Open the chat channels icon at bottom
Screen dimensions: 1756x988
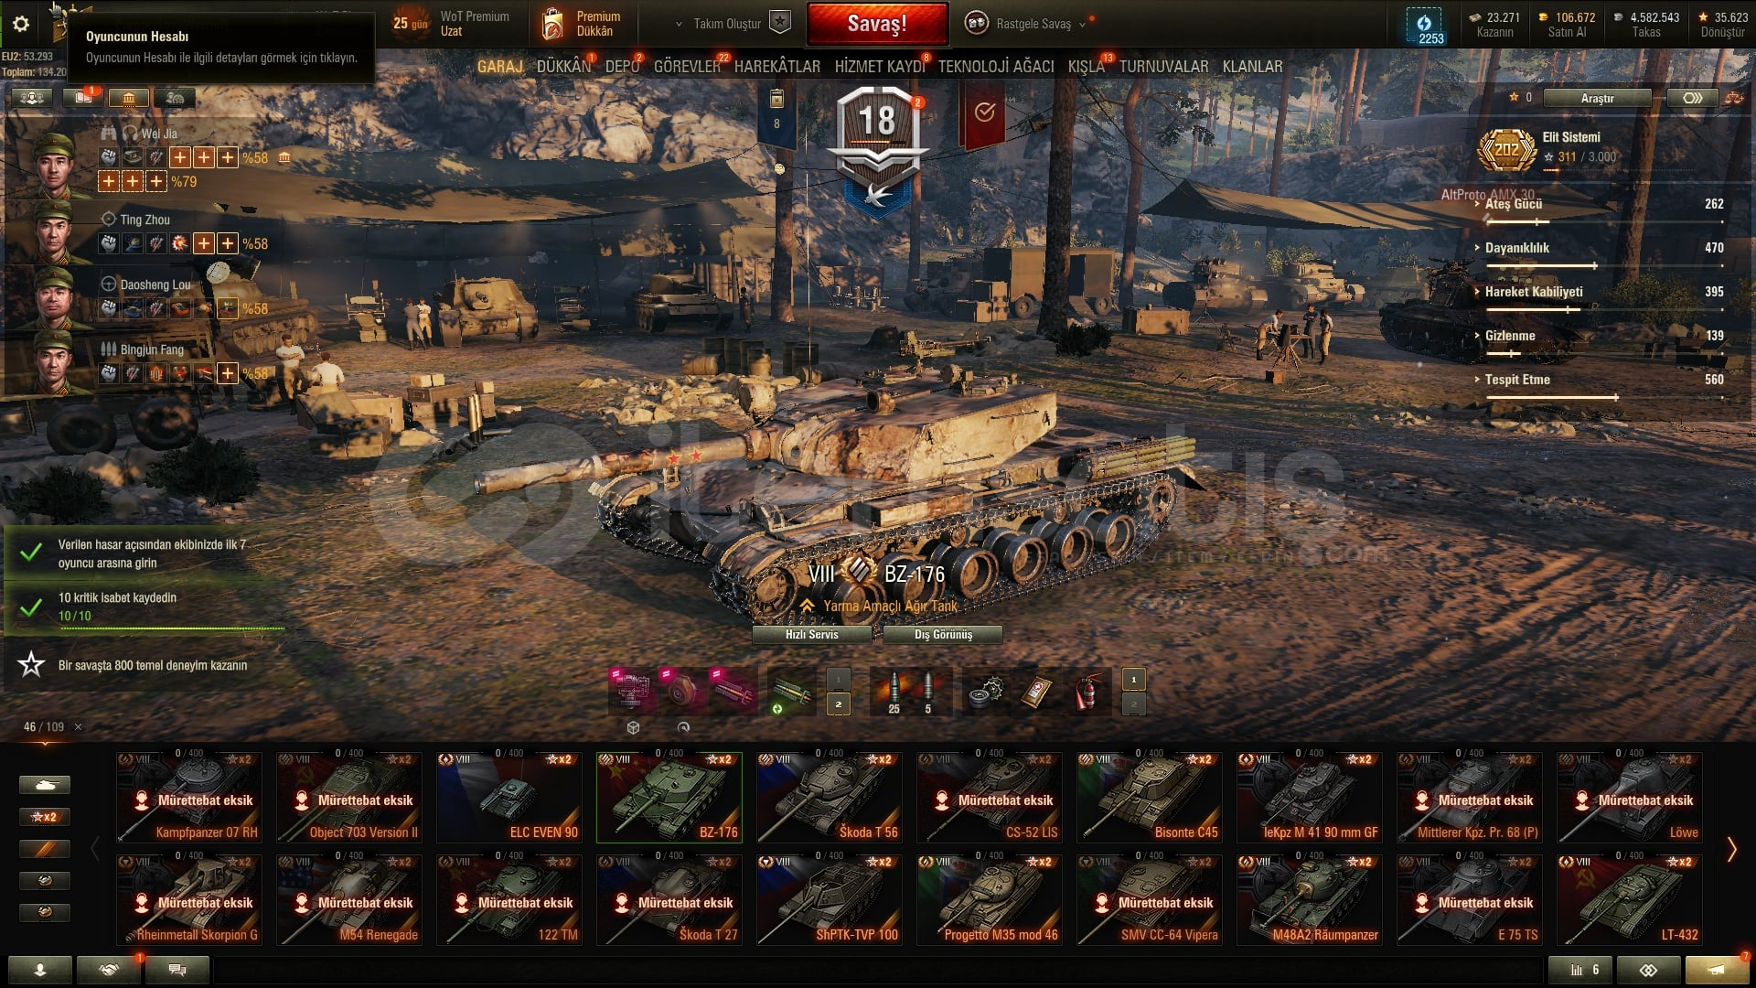177,970
